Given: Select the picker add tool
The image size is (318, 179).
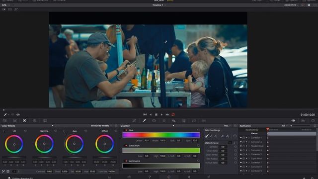Looking at the screenshot, I should click(216, 136).
